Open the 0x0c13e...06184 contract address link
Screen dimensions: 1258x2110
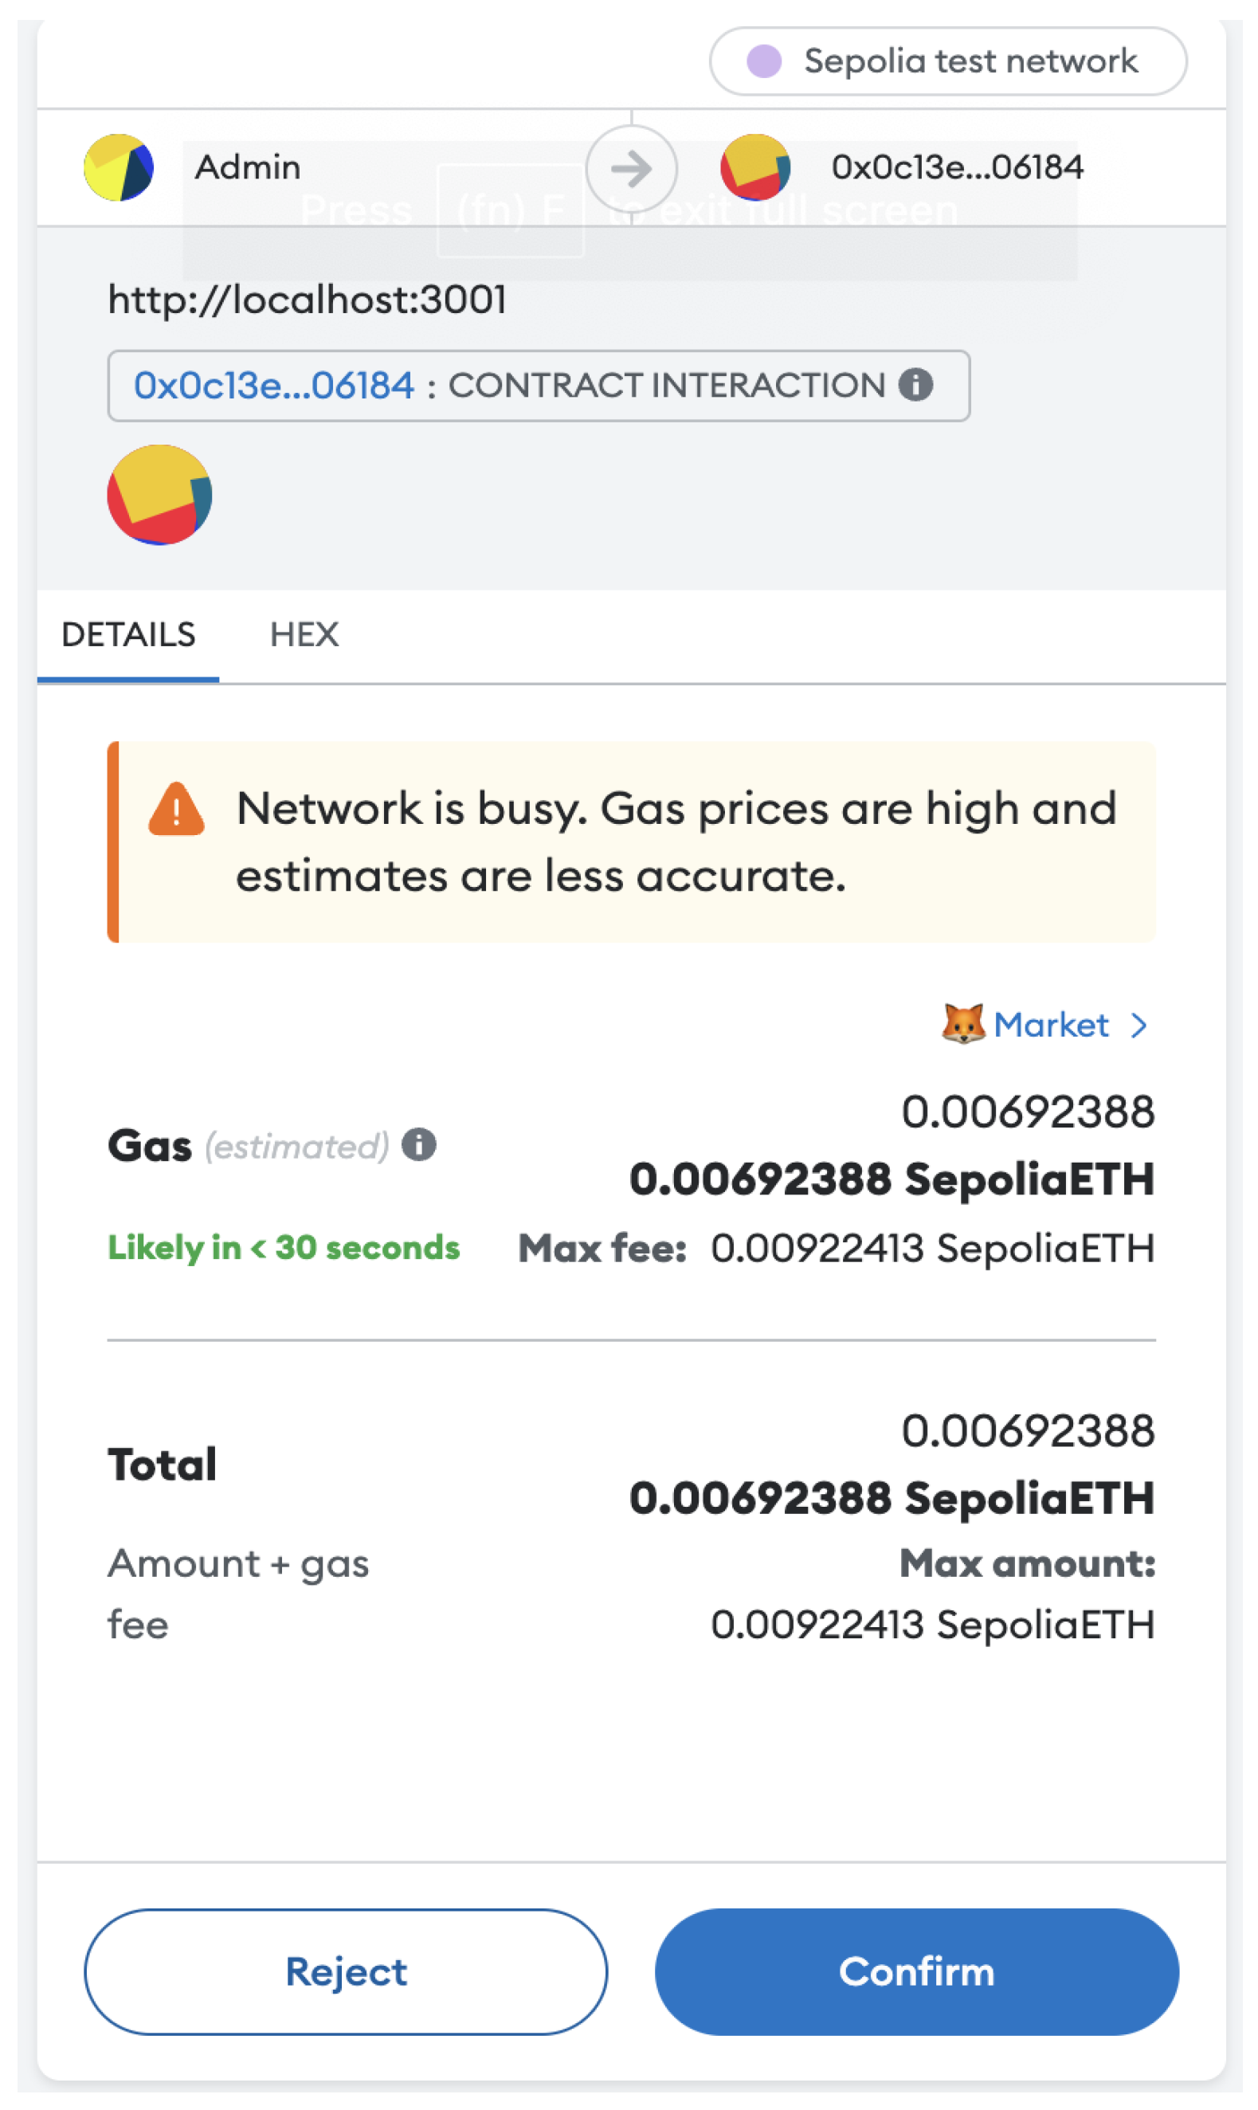274,385
